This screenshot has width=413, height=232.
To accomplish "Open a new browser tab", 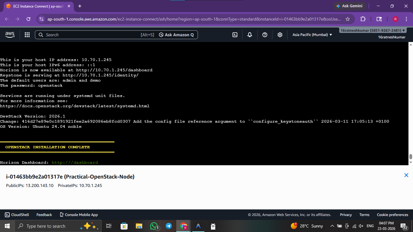I will (80, 6).
